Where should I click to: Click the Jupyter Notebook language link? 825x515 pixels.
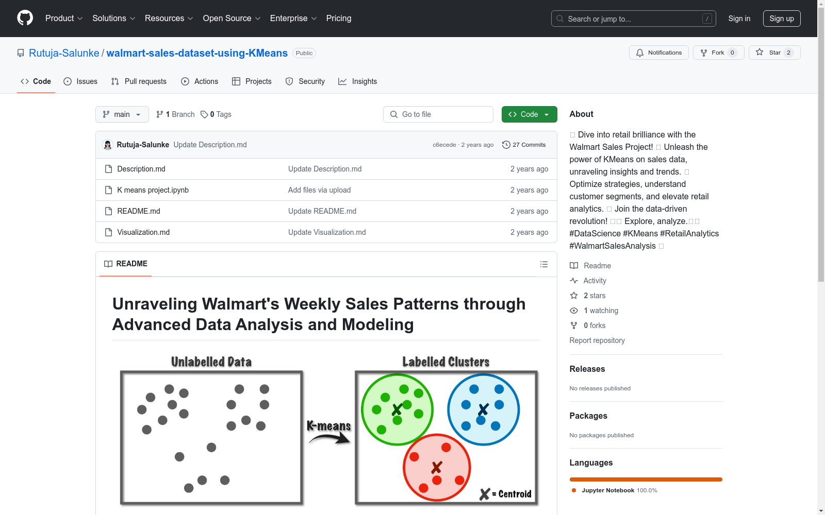[615, 490]
